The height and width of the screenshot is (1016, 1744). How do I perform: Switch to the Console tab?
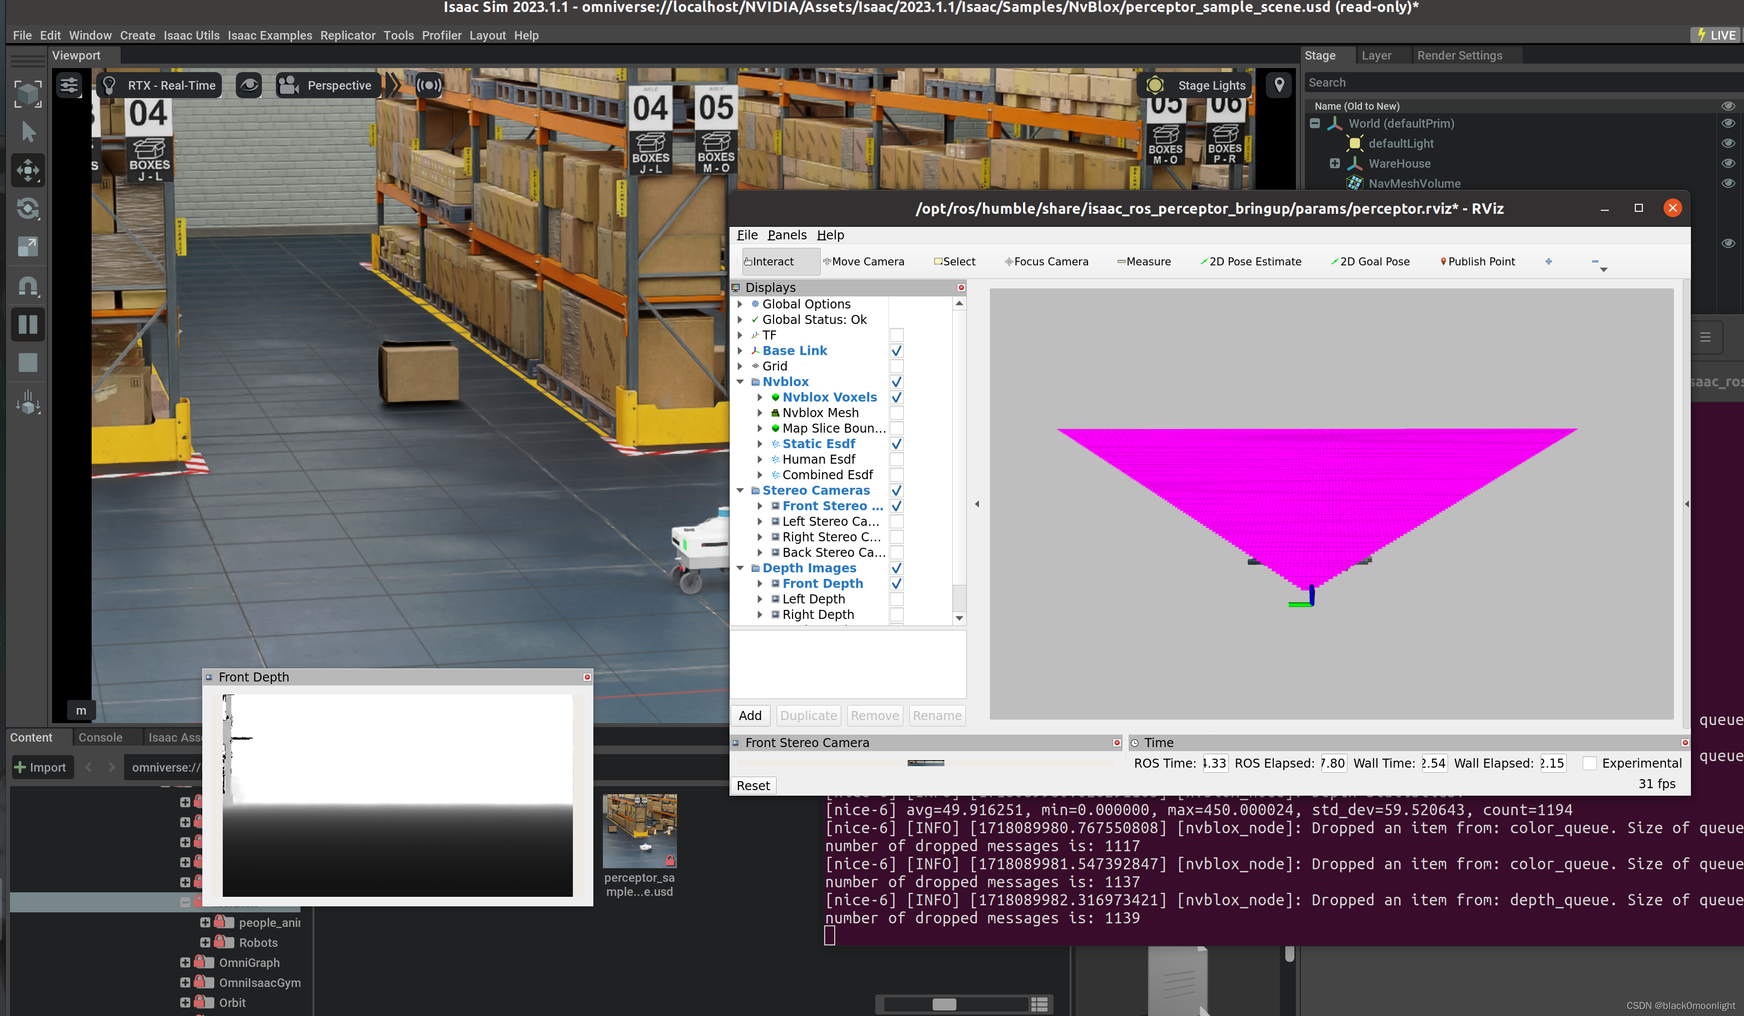tap(100, 737)
